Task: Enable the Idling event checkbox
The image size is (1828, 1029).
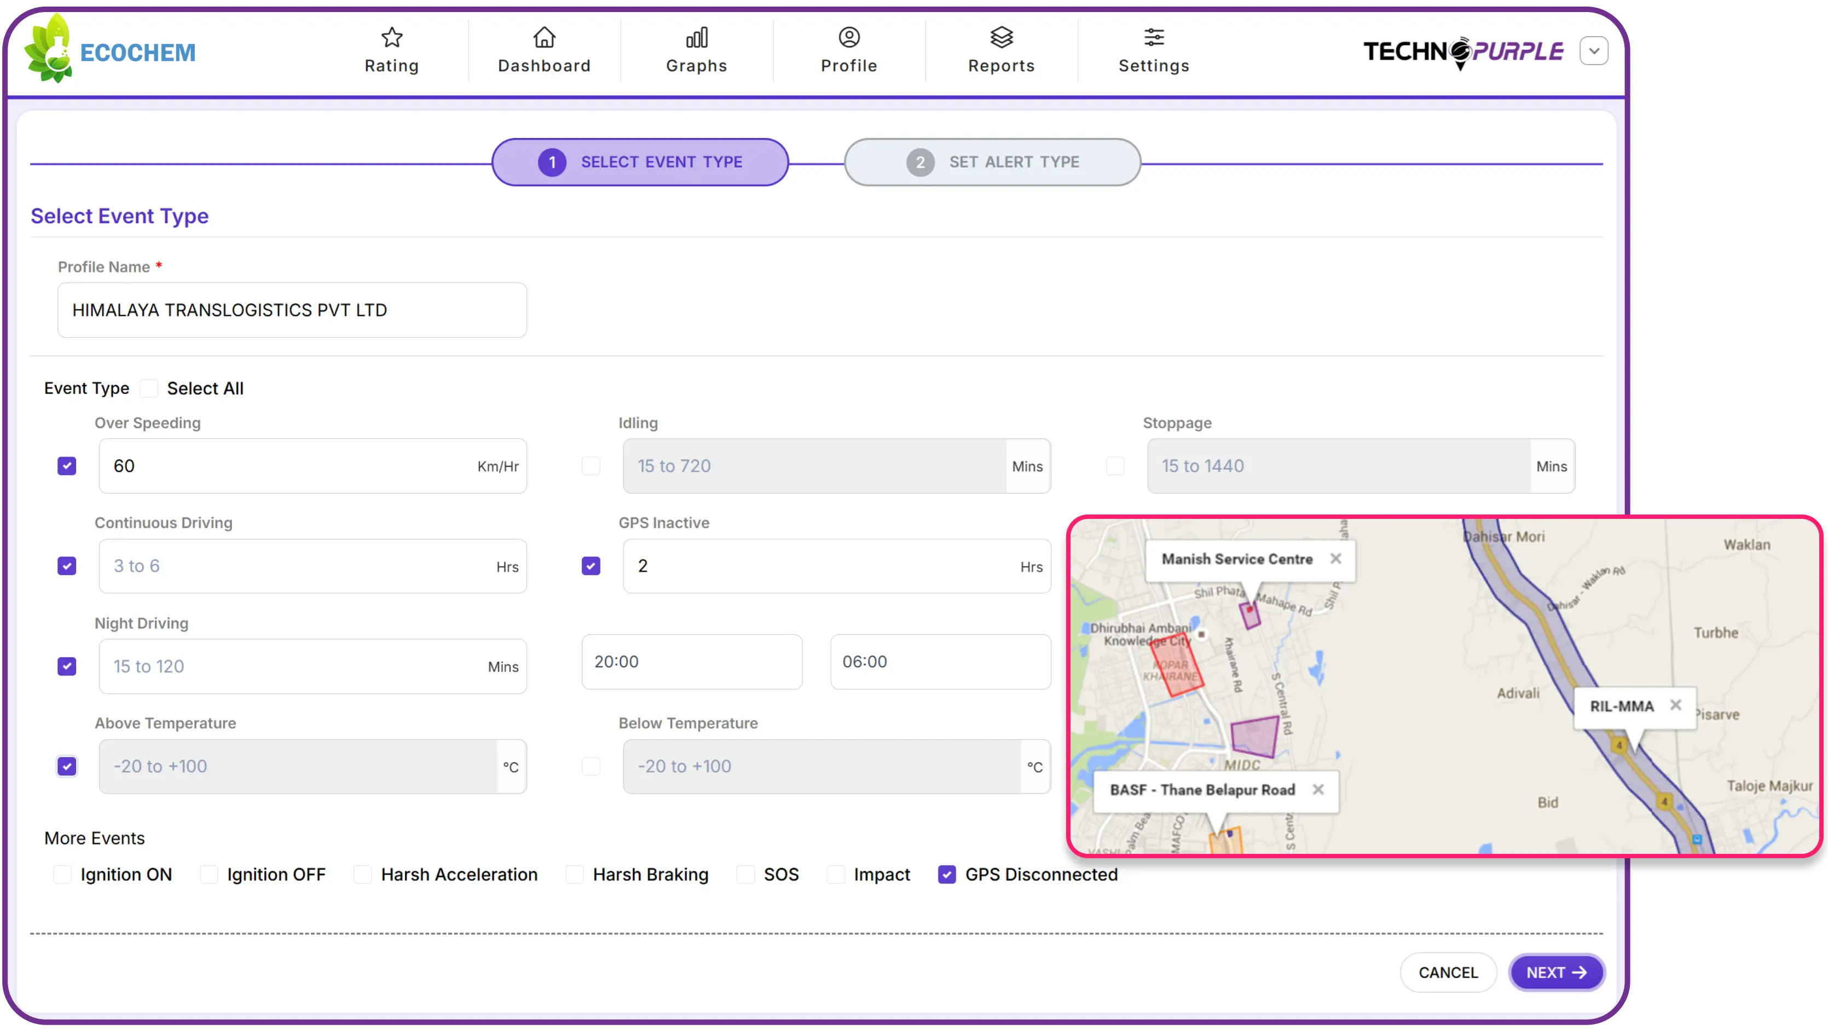Action: [x=591, y=466]
